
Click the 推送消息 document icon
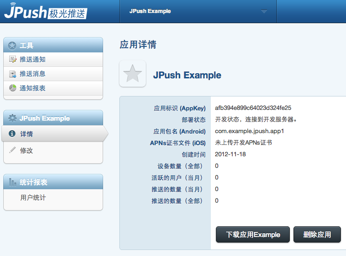coord(13,74)
